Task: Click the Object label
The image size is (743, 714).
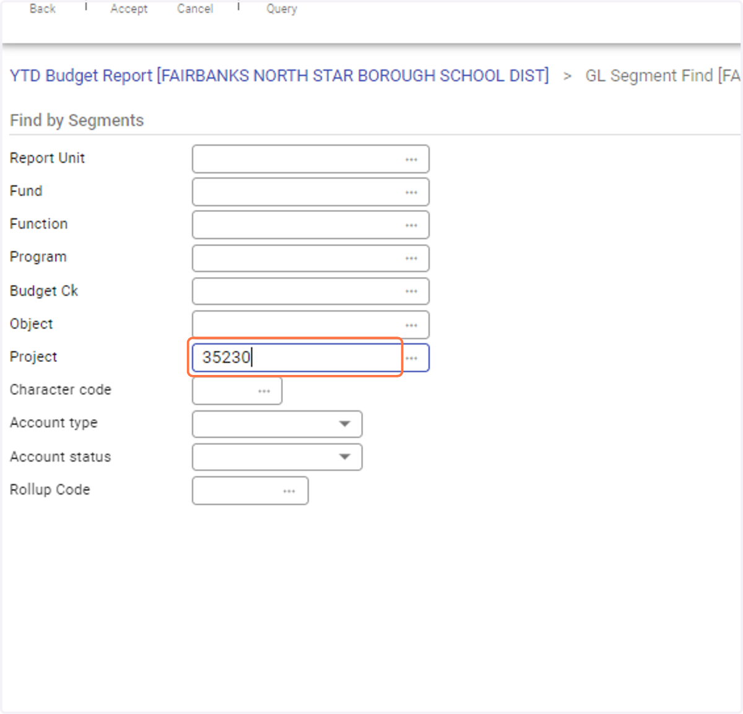Action: point(32,324)
